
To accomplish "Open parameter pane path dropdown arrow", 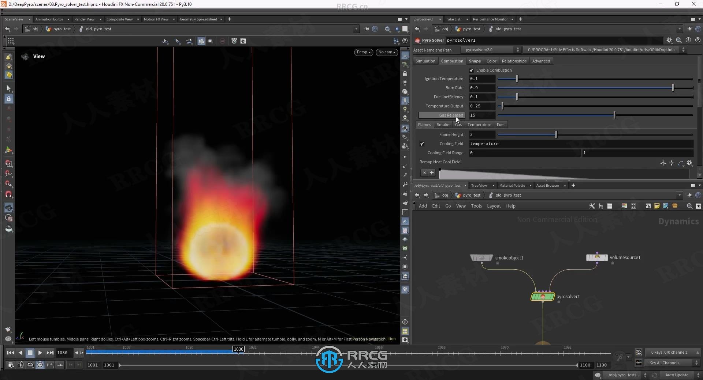I will (x=680, y=29).
